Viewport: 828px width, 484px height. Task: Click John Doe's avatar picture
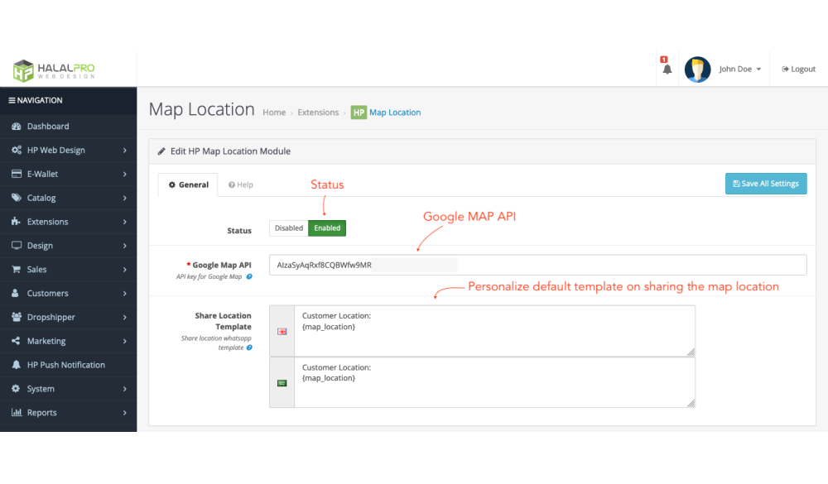[x=697, y=69]
